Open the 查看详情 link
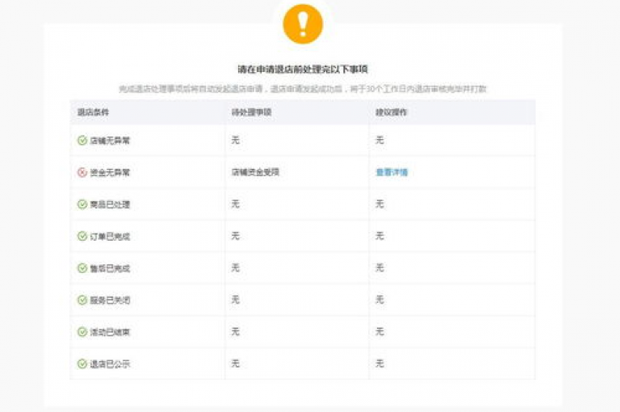Screen dimensions: 620x412 coord(392,172)
